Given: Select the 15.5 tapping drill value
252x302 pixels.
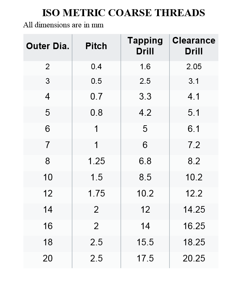Looking at the screenshot, I should [145, 242].
